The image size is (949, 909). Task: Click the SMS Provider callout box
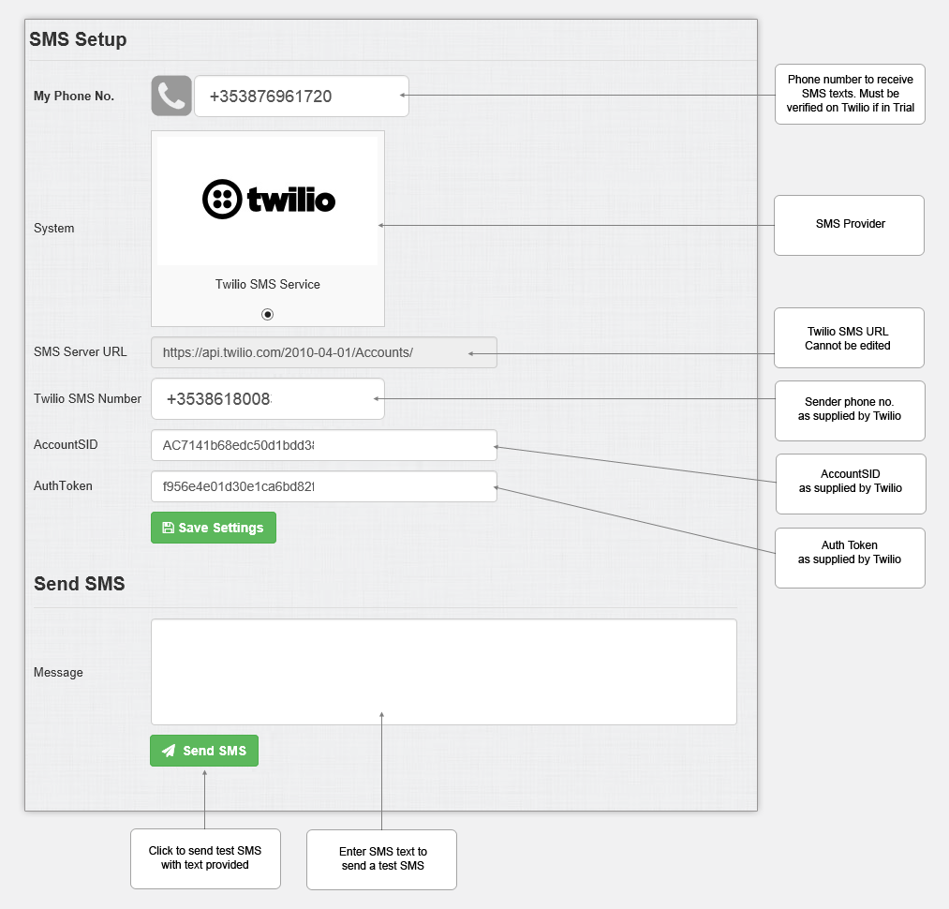(x=849, y=225)
